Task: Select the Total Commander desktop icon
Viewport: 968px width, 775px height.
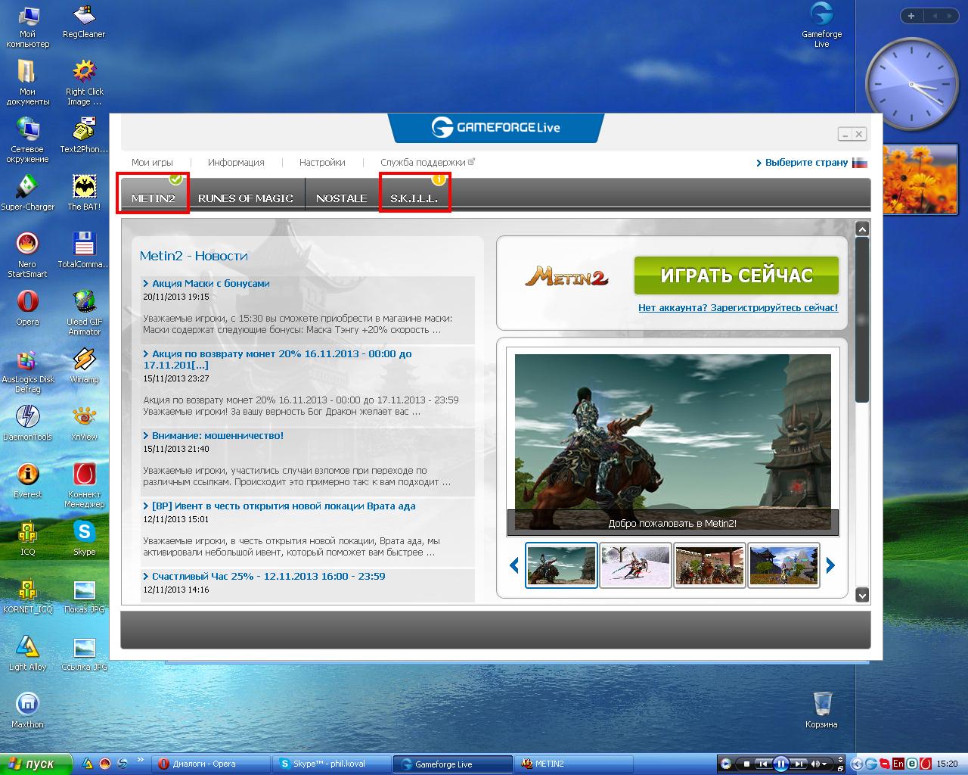Action: pos(84,251)
